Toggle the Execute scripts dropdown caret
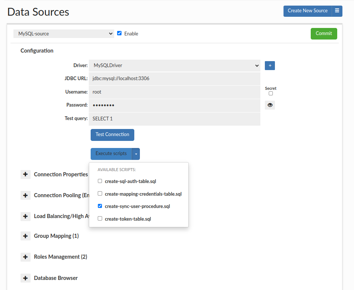The height and width of the screenshot is (290, 354). [136, 154]
